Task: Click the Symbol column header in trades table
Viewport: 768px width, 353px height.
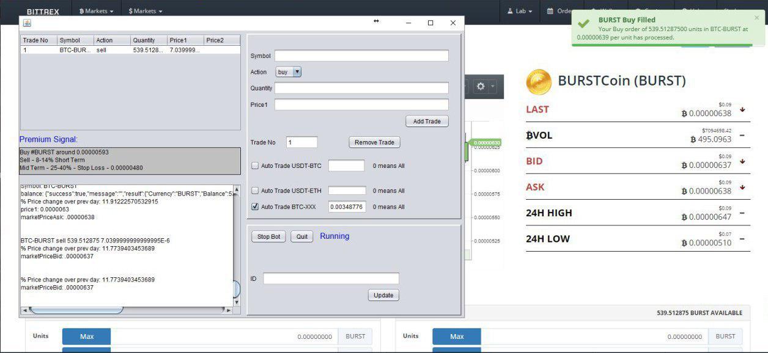Action: [x=75, y=40]
